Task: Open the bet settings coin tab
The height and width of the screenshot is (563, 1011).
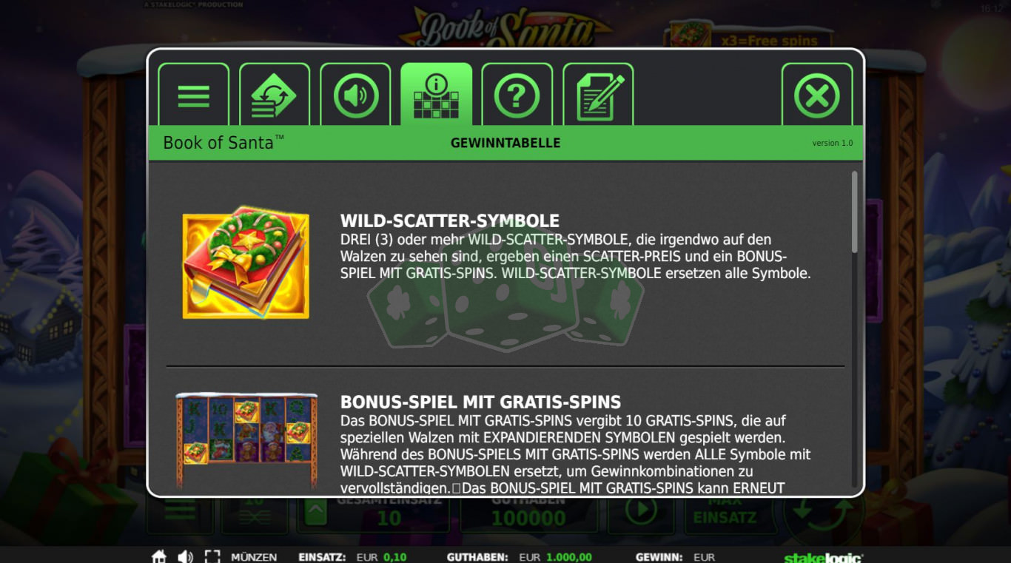Action: click(274, 95)
